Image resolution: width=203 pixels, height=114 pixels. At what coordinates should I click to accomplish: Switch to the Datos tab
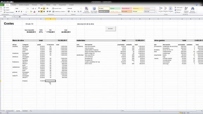coord(42,5)
